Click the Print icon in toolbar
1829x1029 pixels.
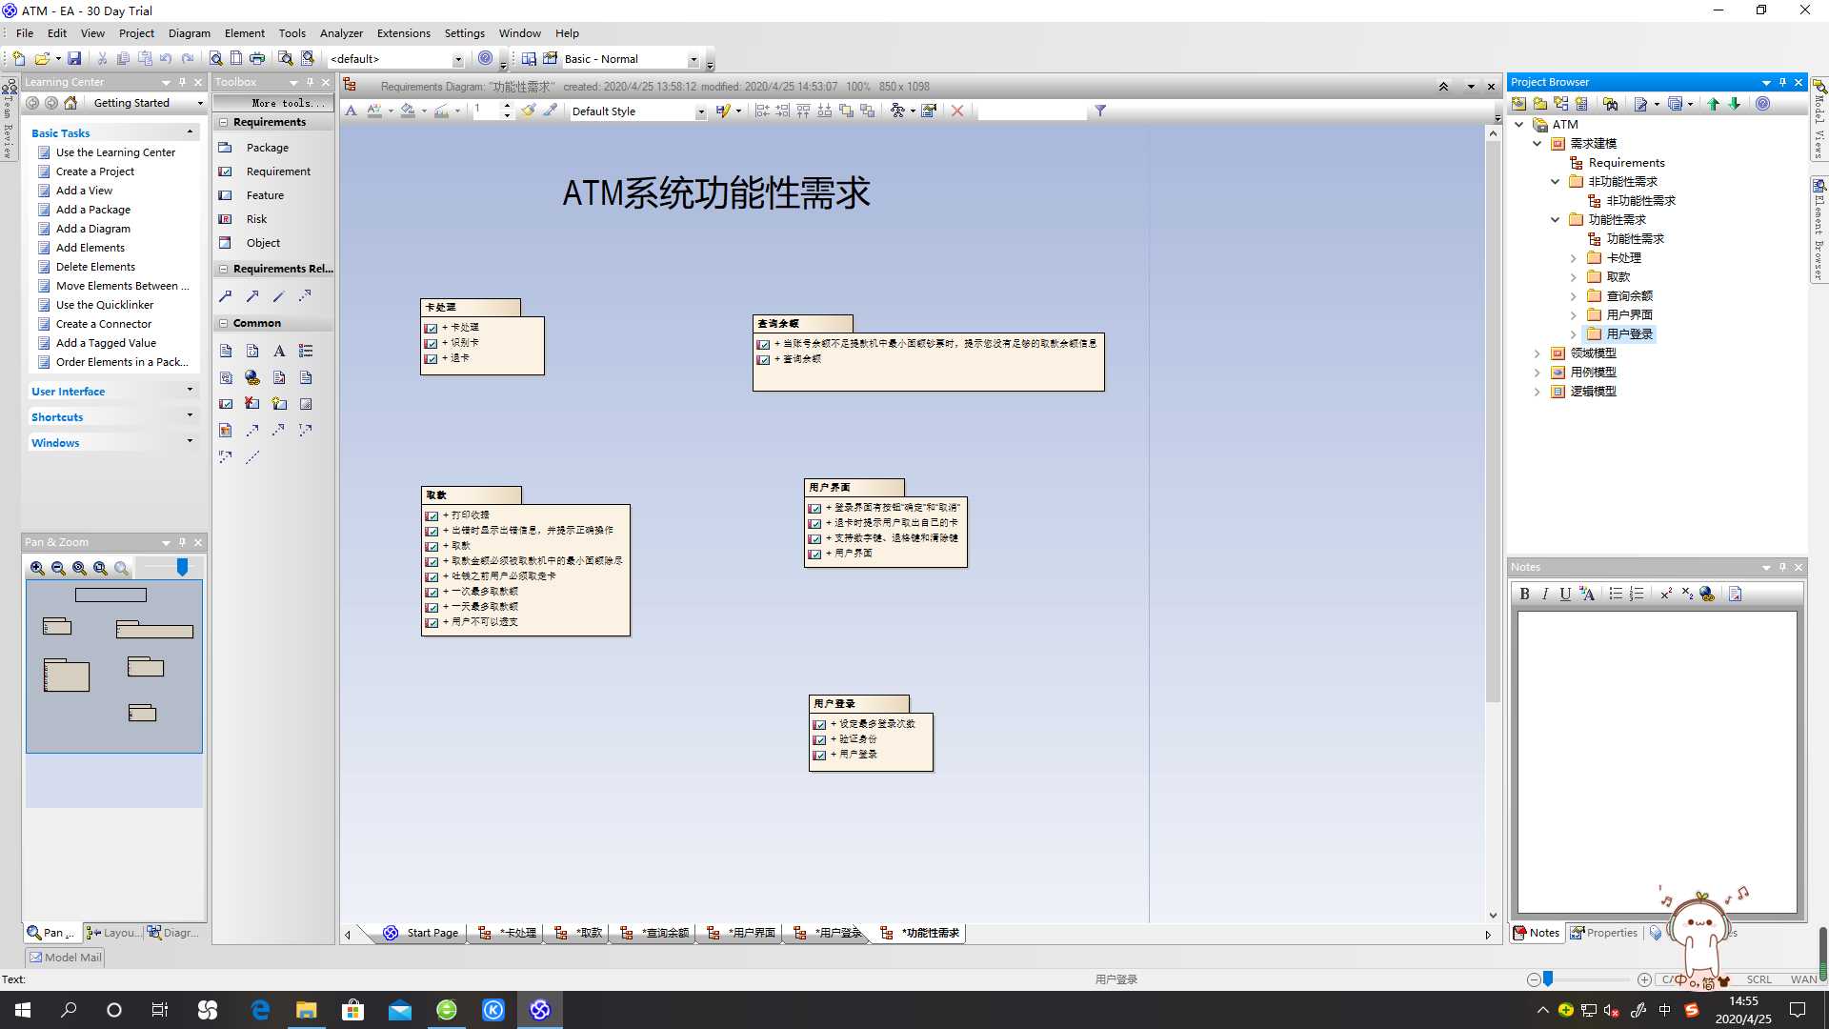(x=257, y=59)
